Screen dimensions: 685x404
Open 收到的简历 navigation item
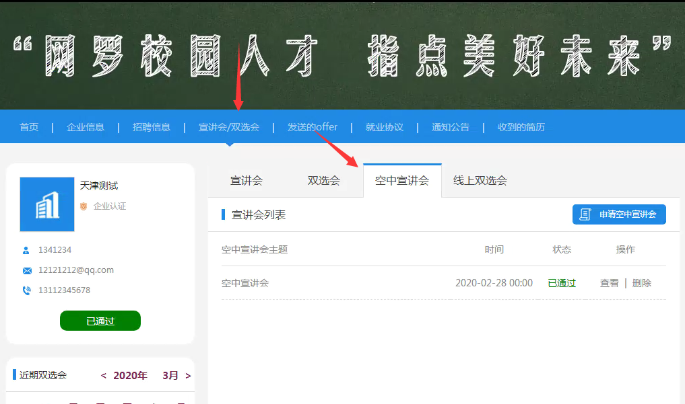click(521, 127)
